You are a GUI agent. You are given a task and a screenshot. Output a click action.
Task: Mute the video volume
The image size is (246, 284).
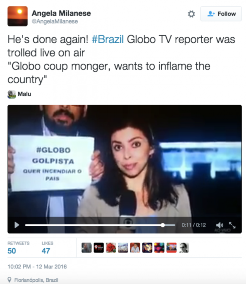(220, 225)
